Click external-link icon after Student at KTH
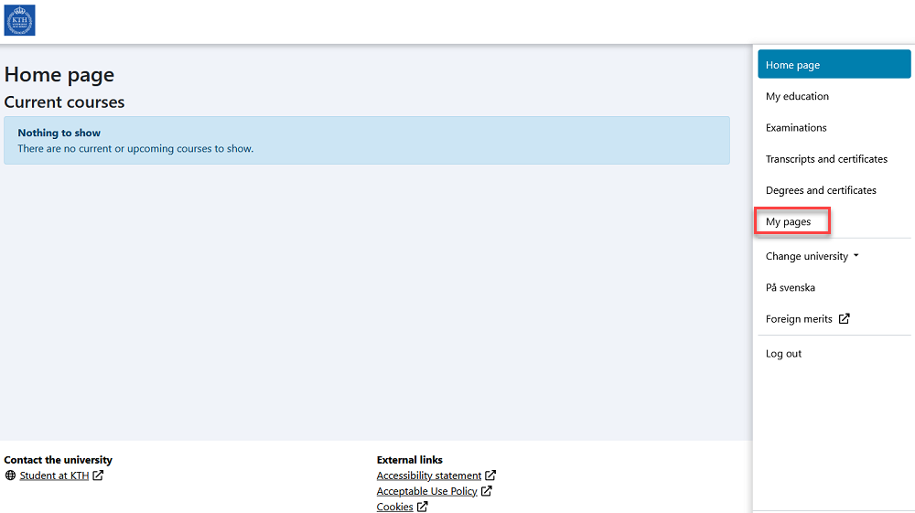The image size is (915, 513). pos(98,476)
